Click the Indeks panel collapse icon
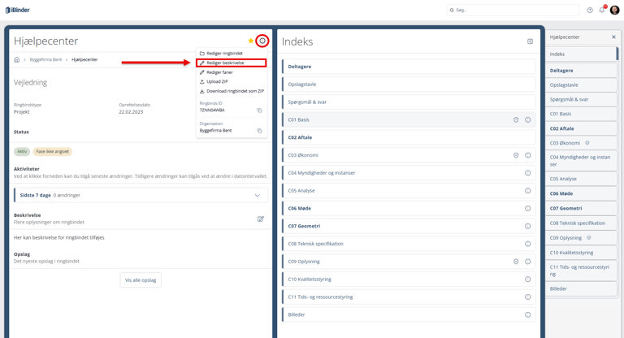The width and height of the screenshot is (624, 338). coord(530,41)
